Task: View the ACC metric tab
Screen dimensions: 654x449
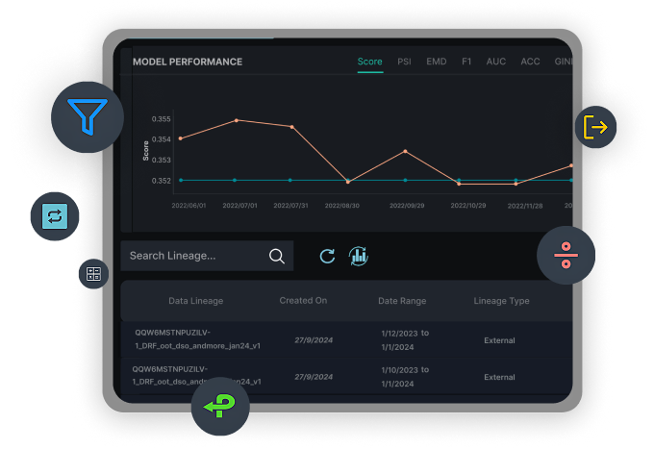Action: (x=530, y=62)
